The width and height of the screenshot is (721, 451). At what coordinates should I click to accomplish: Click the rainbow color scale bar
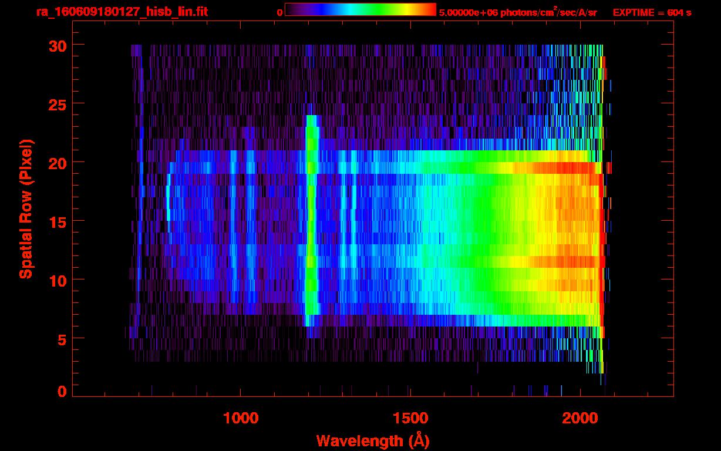click(x=360, y=10)
